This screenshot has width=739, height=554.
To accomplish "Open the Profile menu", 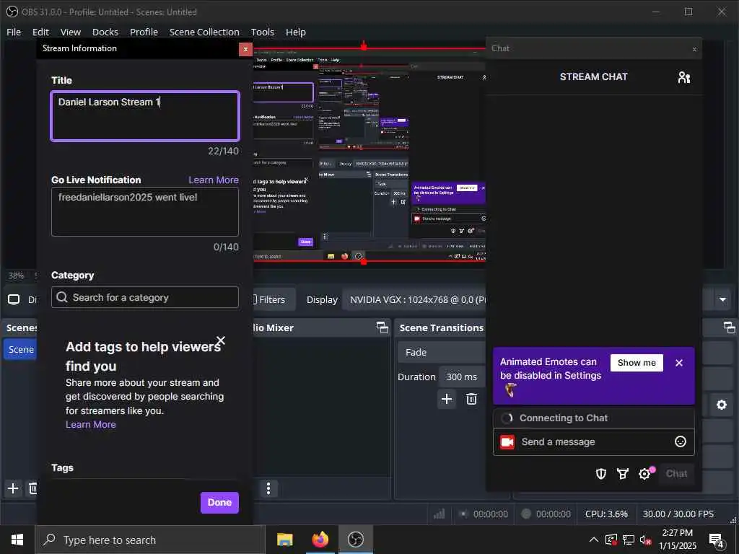I will (x=144, y=32).
